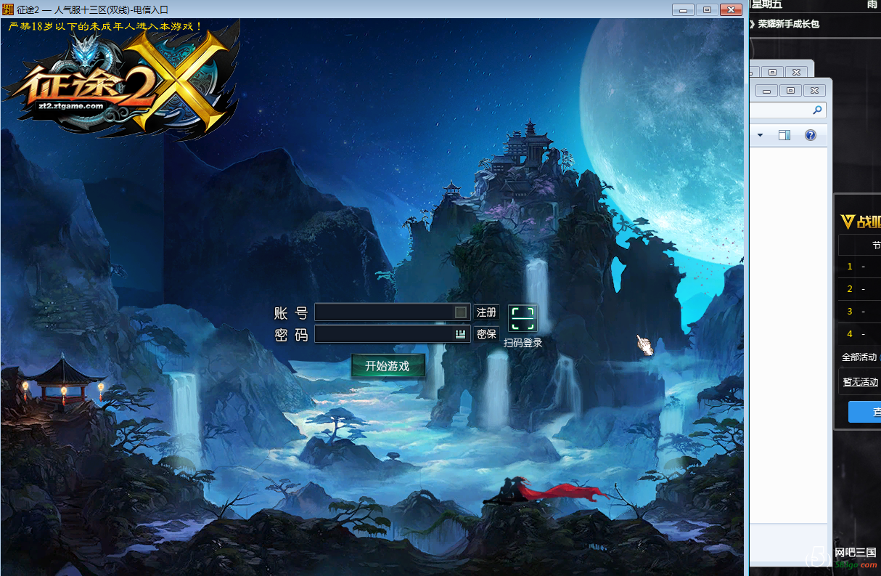Expand the Explorer view options dropdown arrow
Screen dimensions: 881x576
760,135
